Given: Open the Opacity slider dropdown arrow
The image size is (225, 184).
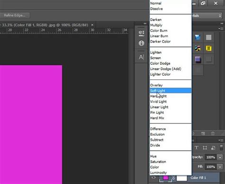Looking at the screenshot, I should point(220,157).
